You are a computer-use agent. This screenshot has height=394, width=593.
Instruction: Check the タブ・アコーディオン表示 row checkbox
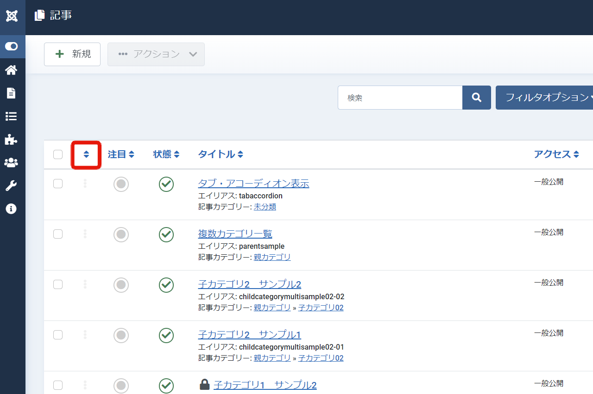58,184
